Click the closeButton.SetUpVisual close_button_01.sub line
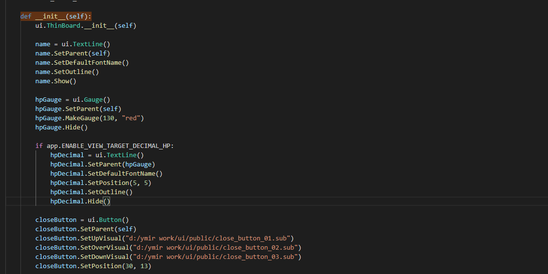Image resolution: width=548 pixels, height=274 pixels. [165, 238]
